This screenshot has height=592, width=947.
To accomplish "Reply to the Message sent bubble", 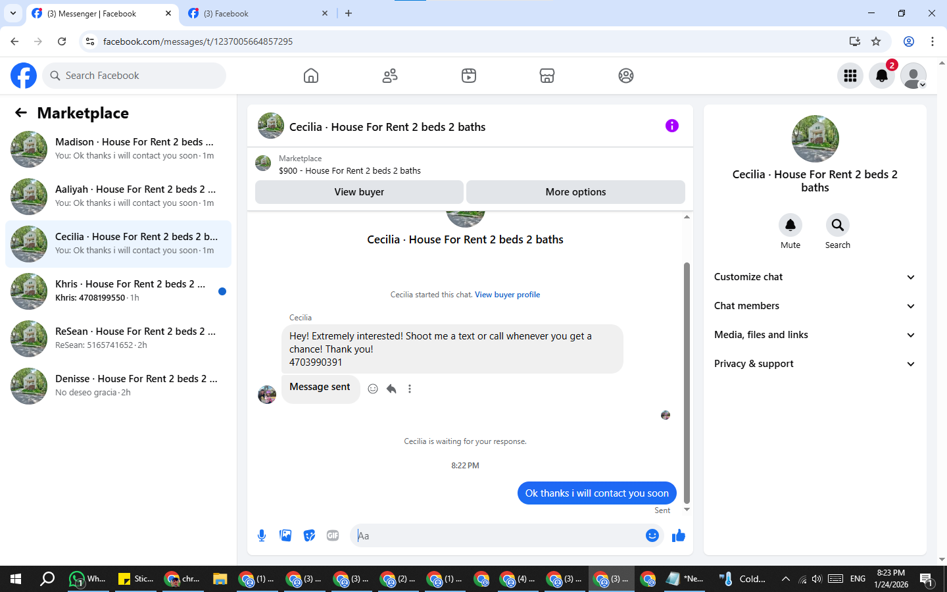I will [391, 389].
